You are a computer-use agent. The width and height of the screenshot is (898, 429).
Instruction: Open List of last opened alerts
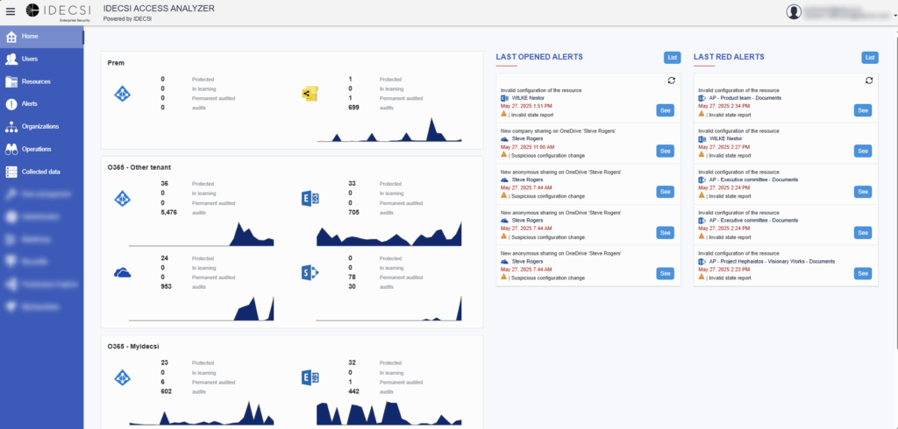click(x=673, y=57)
